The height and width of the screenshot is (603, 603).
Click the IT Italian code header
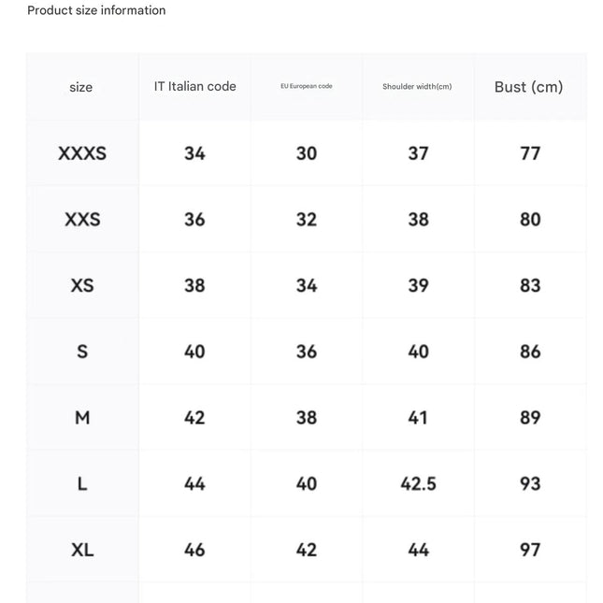(x=195, y=87)
